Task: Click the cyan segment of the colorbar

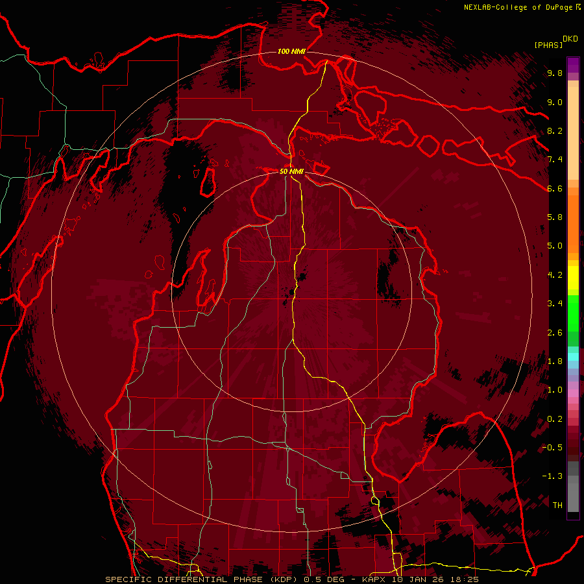Action: [x=573, y=356]
